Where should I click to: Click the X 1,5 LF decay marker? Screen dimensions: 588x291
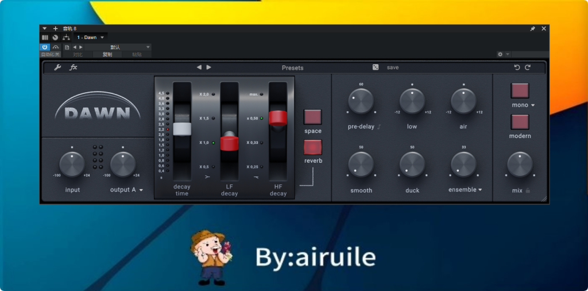click(207, 118)
